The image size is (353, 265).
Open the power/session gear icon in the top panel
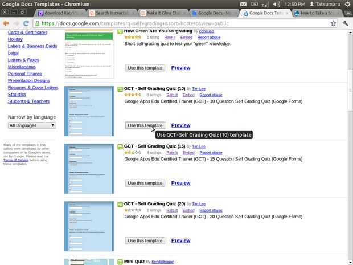tap(347, 4)
